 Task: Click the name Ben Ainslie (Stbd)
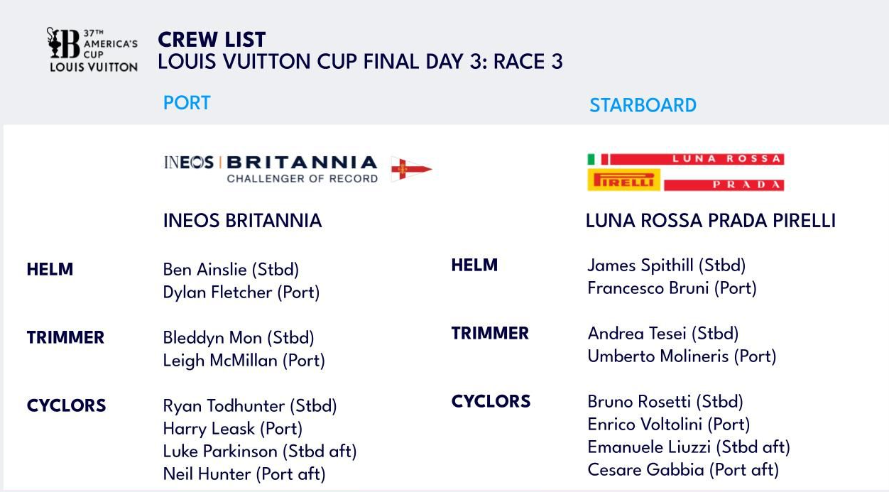[231, 270]
